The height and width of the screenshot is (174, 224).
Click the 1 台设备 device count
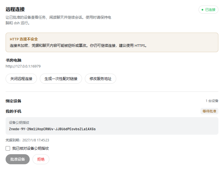[x=212, y=101]
